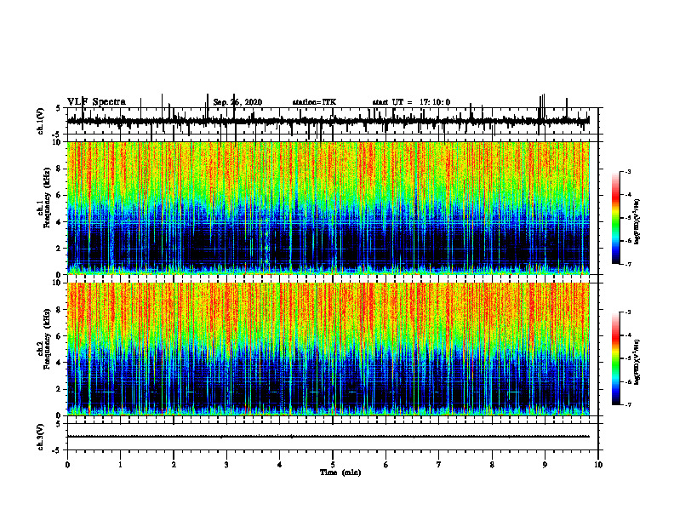Viewport: 674px width, 521px height.
Task: Click inside the ch.1 spectrogram panel
Action: 328,208
